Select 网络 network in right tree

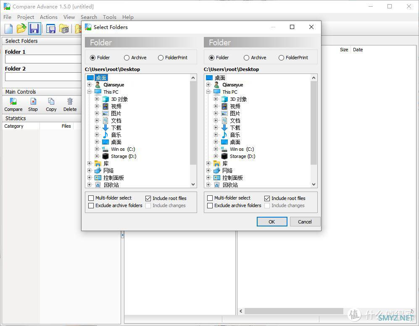pyautogui.click(x=227, y=171)
